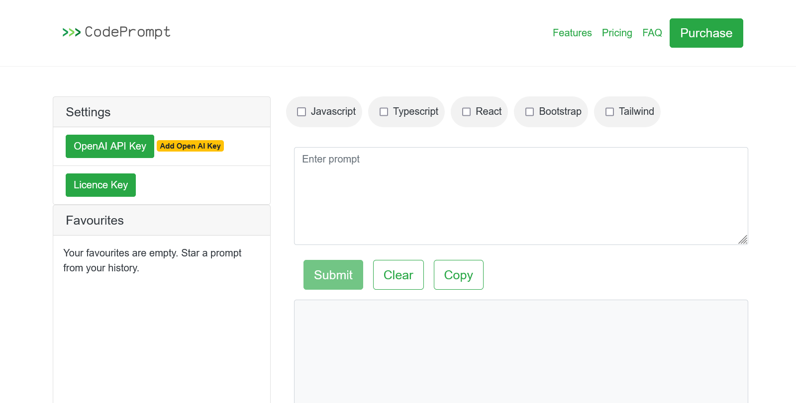Copy the generated output
The height and width of the screenshot is (403, 796).
tap(459, 275)
